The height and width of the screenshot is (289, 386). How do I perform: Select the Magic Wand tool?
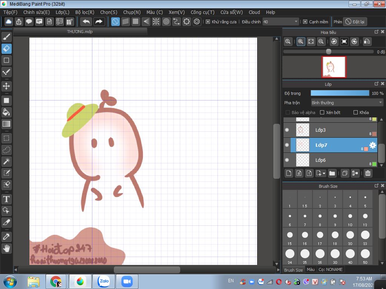(6, 161)
